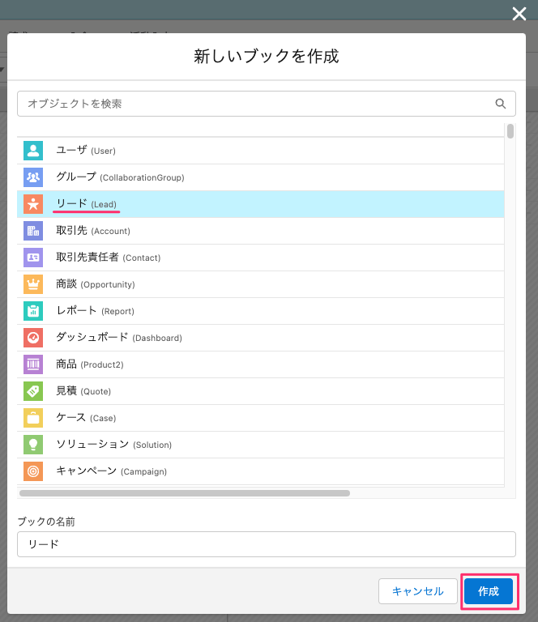Click the レポート (Report) icon
538x622 pixels.
click(x=33, y=311)
